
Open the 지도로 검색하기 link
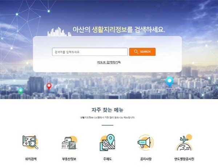click(109, 62)
